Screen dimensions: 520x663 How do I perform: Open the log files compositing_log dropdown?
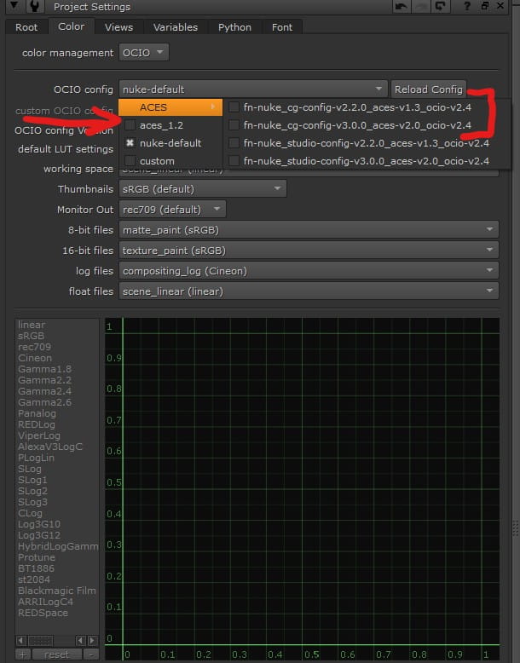coord(309,271)
